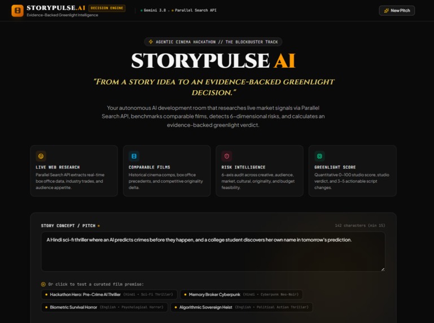Click the STORYPULSE.AI header title

[56, 8]
